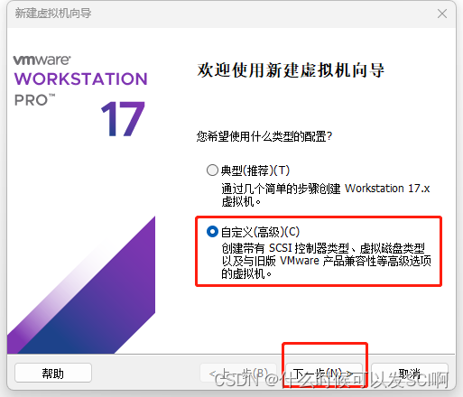Click the PRO trademark text
This screenshot has height=397, width=463.
(34, 100)
